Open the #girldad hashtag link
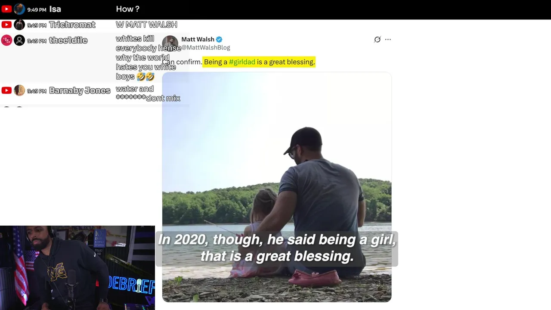This screenshot has width=551, height=310. tap(242, 62)
